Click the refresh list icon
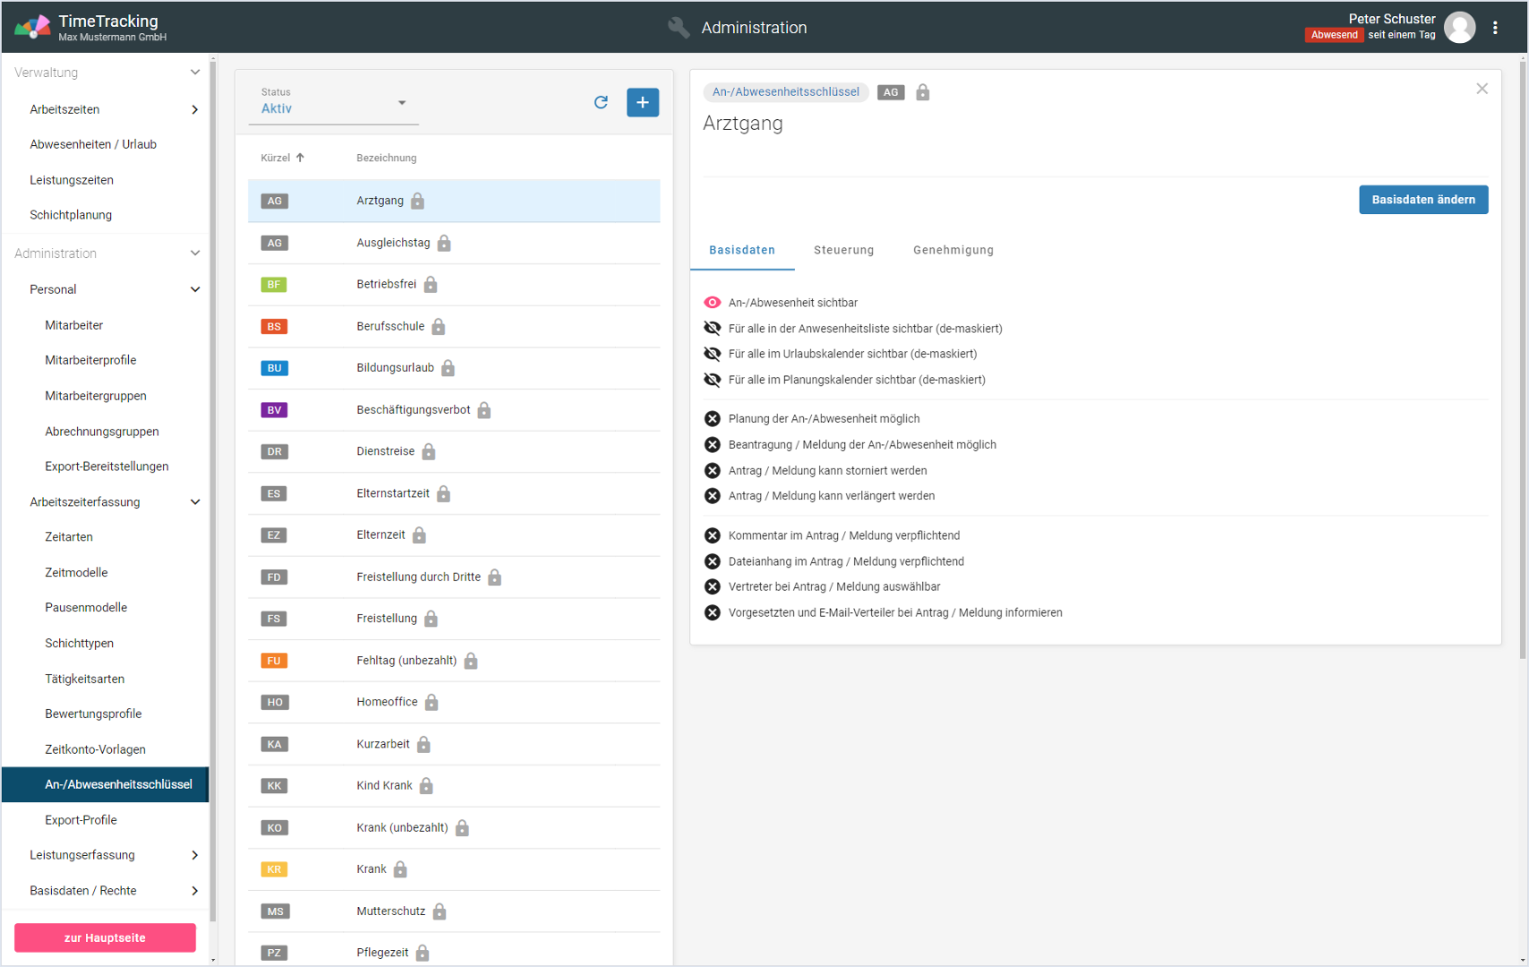Image resolution: width=1529 pixels, height=967 pixels. (601, 103)
